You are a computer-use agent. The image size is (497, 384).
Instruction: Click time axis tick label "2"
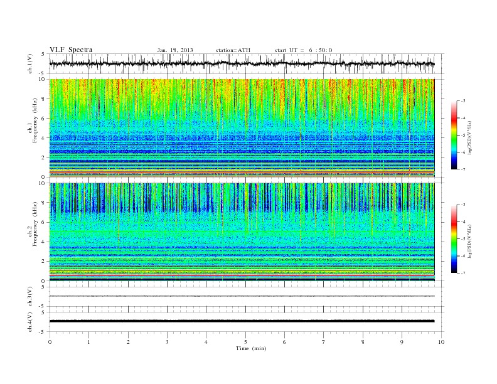(128, 342)
